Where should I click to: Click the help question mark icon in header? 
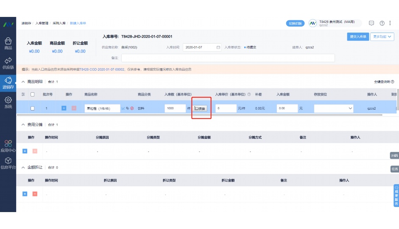coord(382,23)
